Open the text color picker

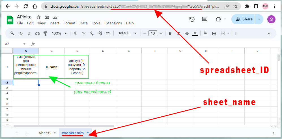tap(195, 33)
